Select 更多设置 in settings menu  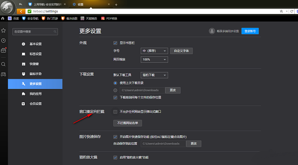pyautogui.click(x=35, y=84)
